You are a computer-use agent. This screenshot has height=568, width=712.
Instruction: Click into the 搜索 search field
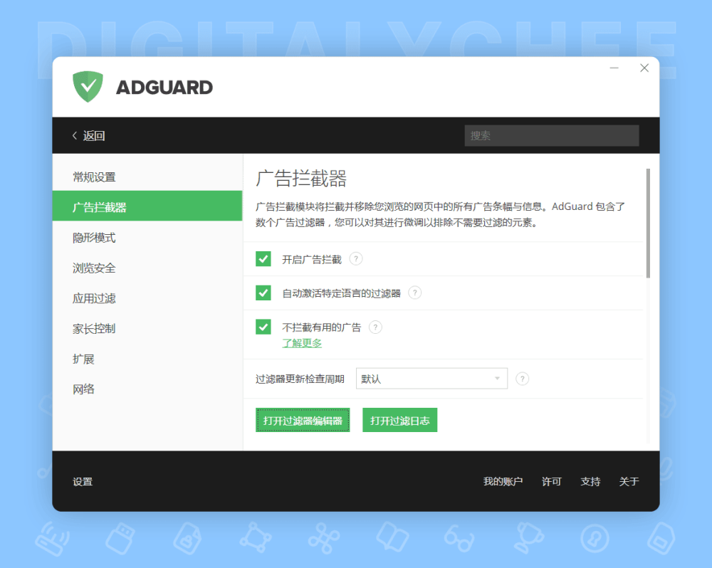point(552,135)
